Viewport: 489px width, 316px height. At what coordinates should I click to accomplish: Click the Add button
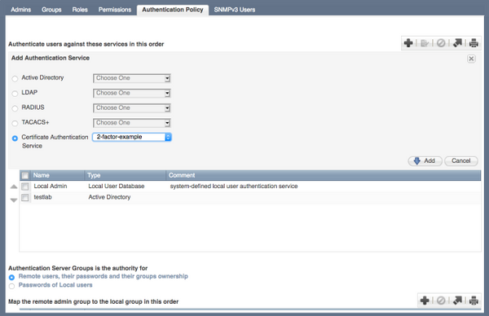425,160
